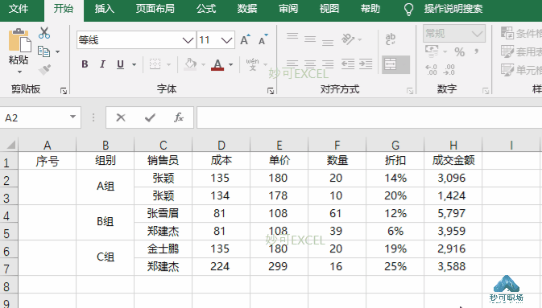The height and width of the screenshot is (308, 542).
Task: Click the Top Align icon
Action: coord(292,36)
